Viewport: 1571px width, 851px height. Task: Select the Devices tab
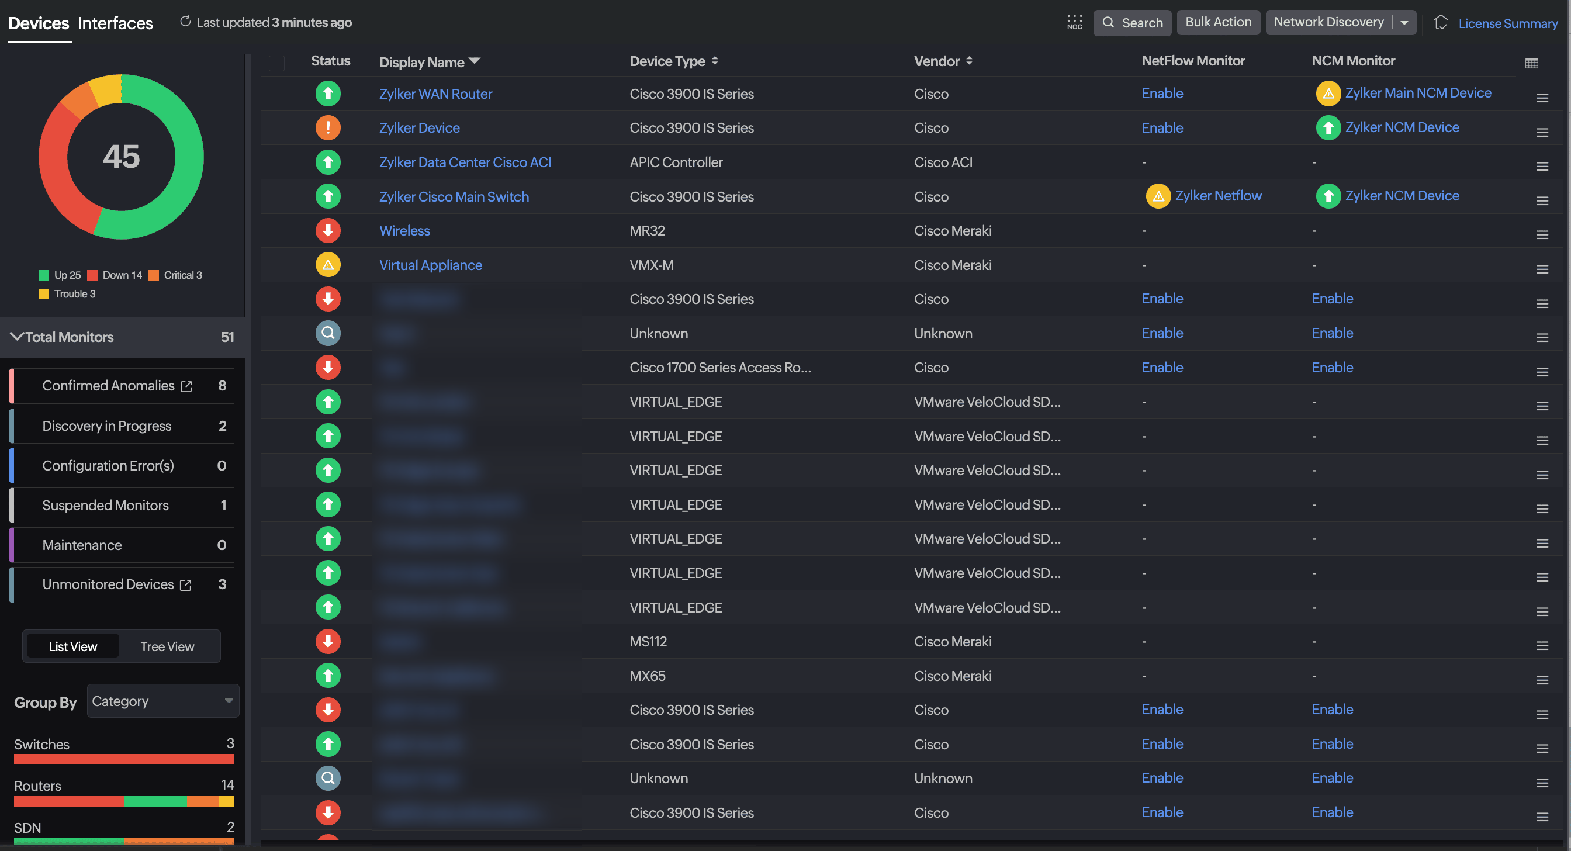[39, 23]
